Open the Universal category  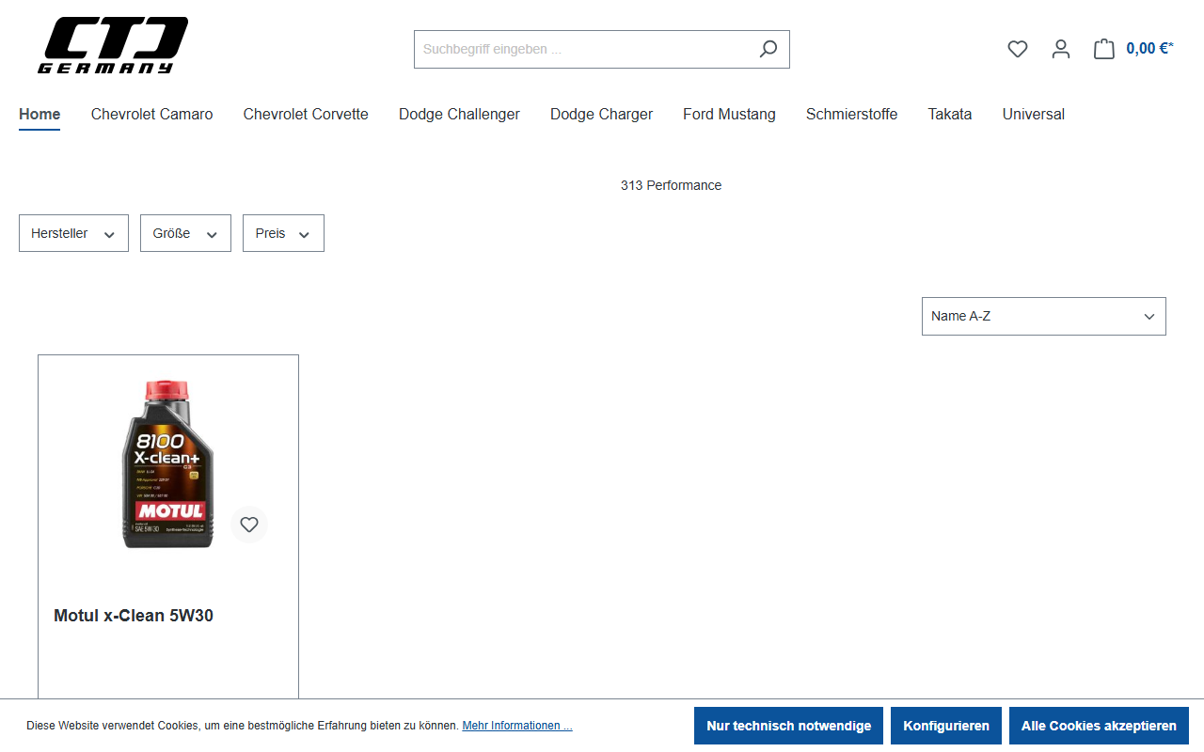[1034, 115]
